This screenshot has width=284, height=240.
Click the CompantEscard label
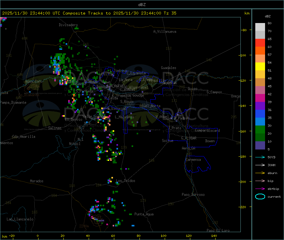[x=207, y=130]
